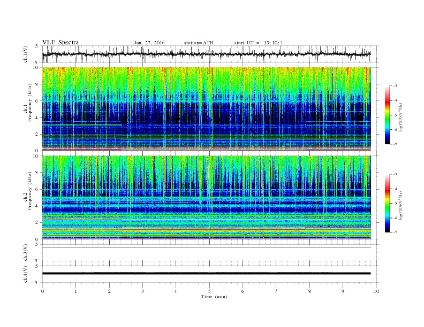Click the 'start UT = 13:10:1' text
424x327 pixels.
(259, 43)
